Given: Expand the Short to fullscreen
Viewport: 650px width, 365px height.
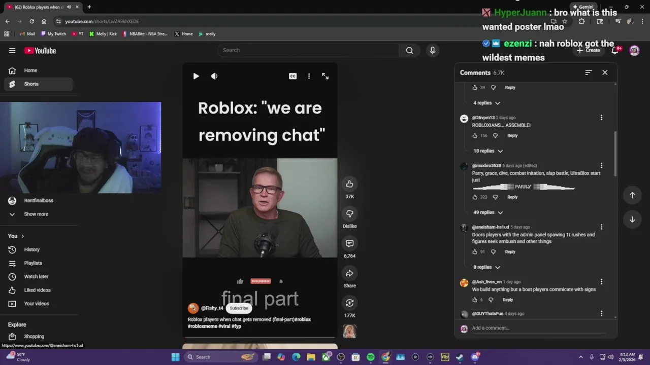Looking at the screenshot, I should (325, 76).
